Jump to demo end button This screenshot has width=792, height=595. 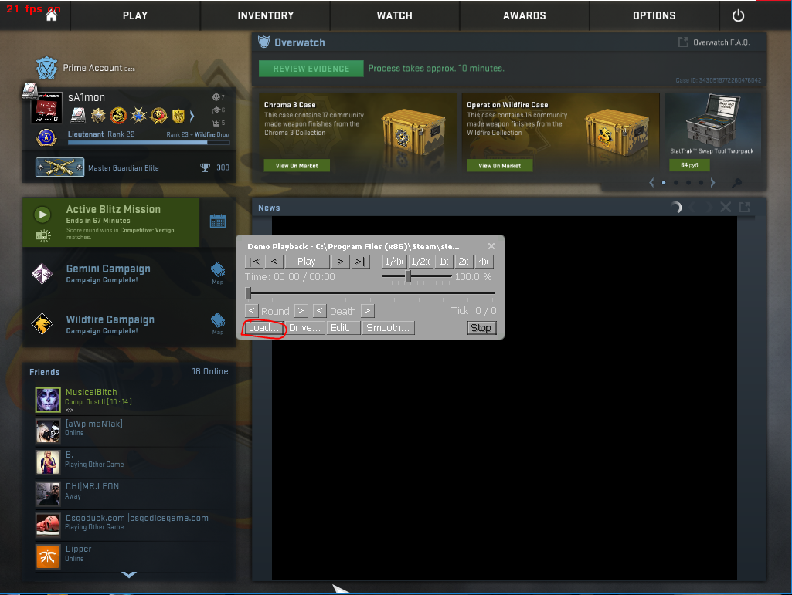click(x=359, y=262)
